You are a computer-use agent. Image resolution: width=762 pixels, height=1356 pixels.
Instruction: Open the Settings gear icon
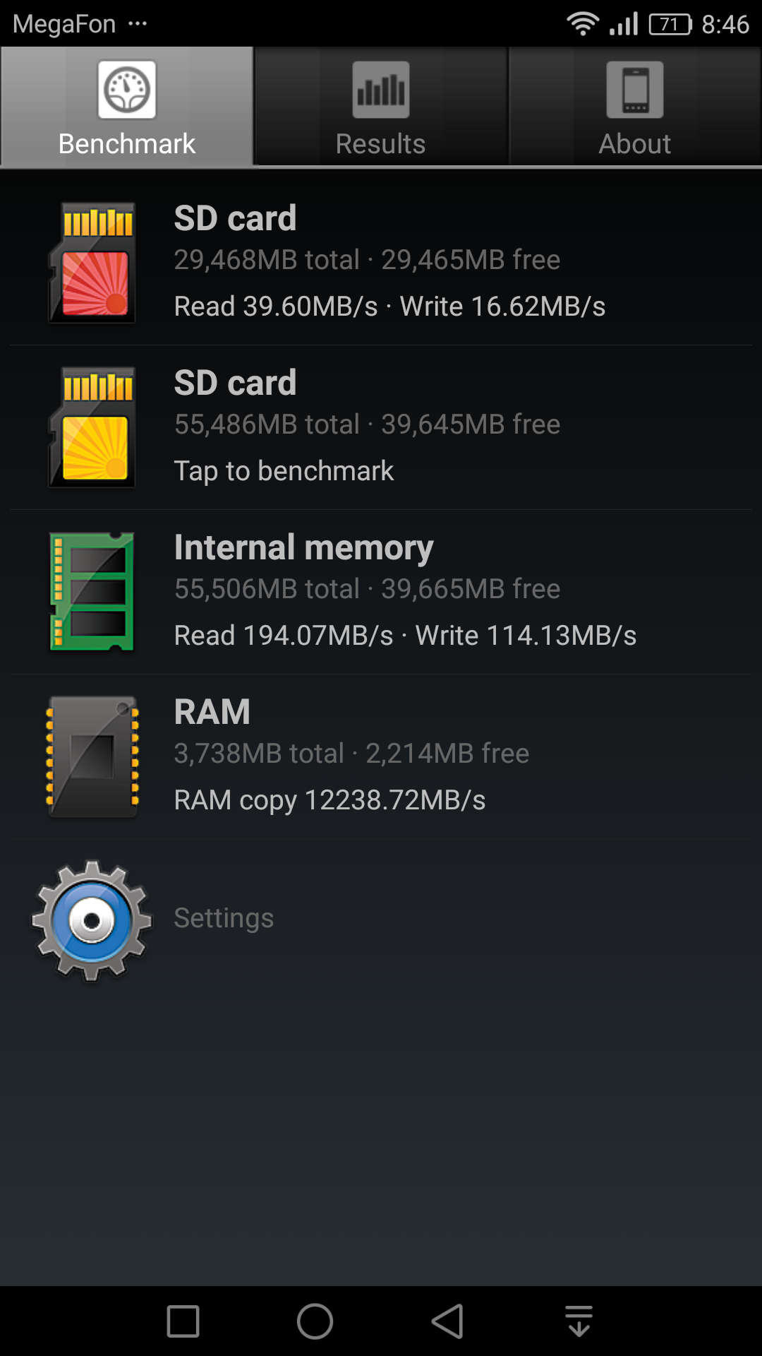click(92, 920)
